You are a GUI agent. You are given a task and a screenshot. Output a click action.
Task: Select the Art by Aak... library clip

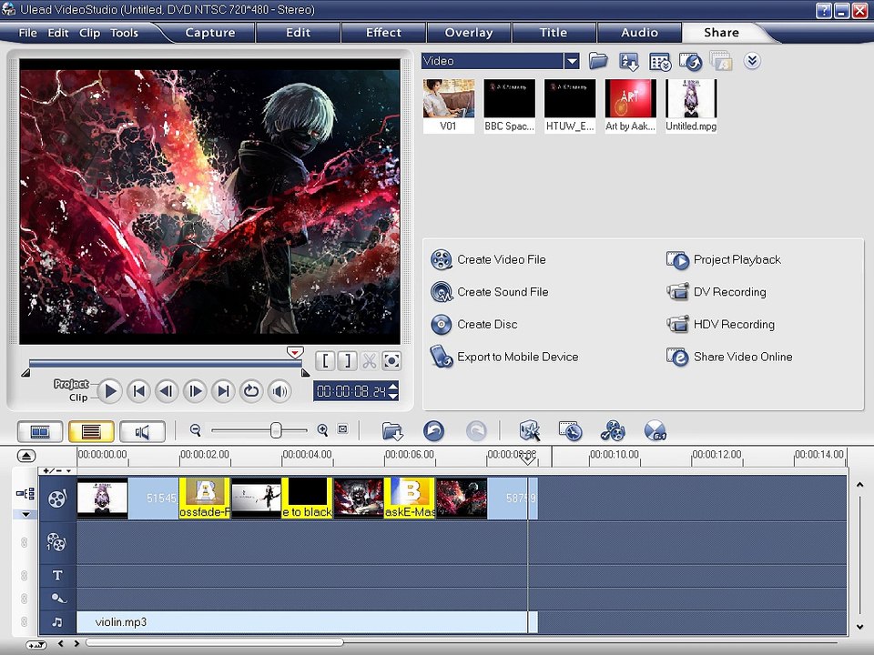[x=630, y=106]
